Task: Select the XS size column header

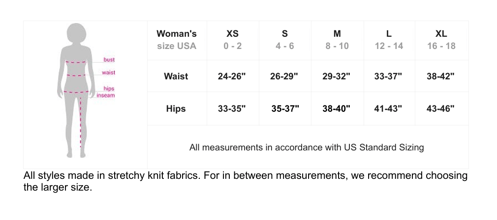Action: tap(232, 40)
